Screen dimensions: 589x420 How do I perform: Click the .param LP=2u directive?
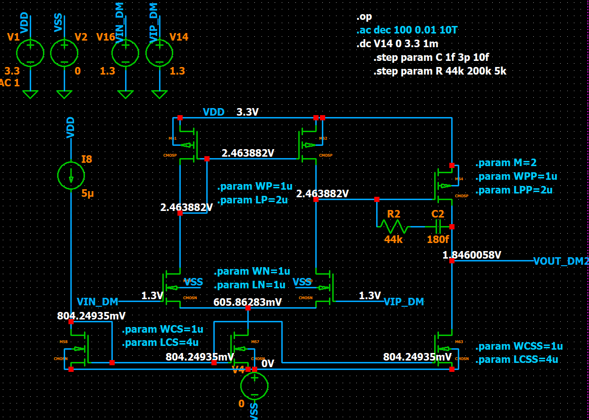[x=252, y=200]
